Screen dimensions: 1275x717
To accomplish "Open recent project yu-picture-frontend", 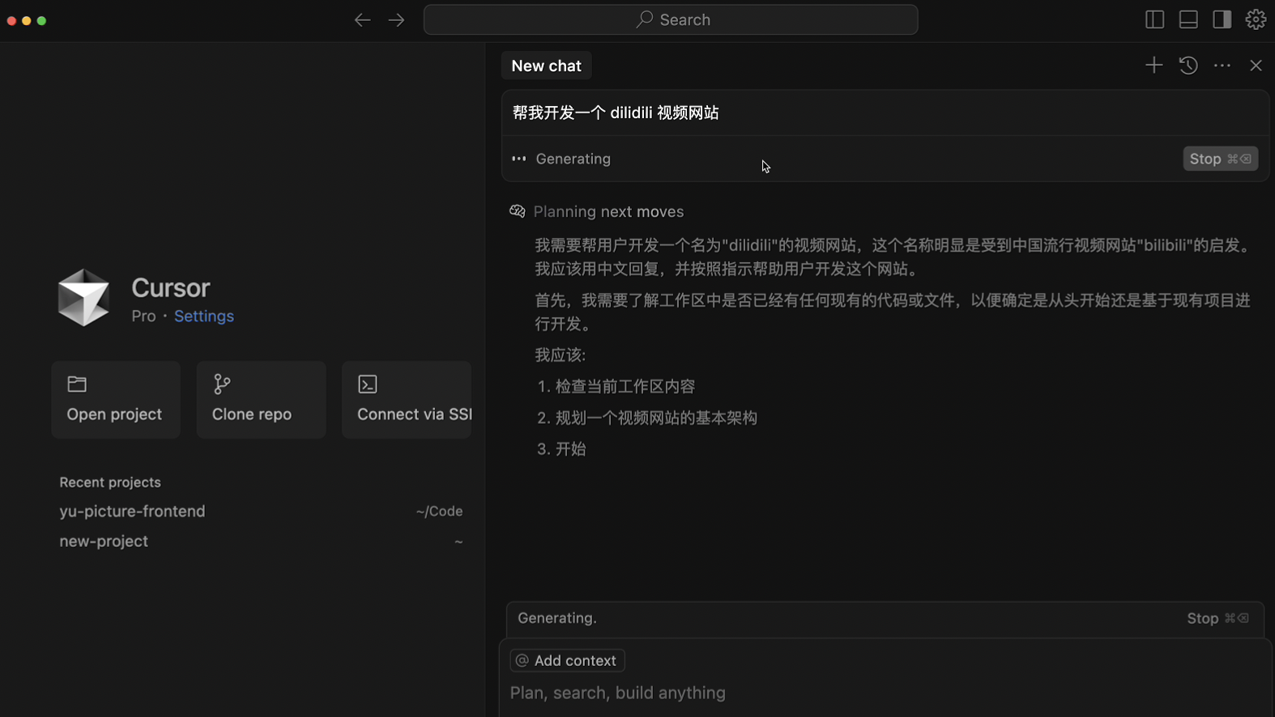I will point(261,511).
